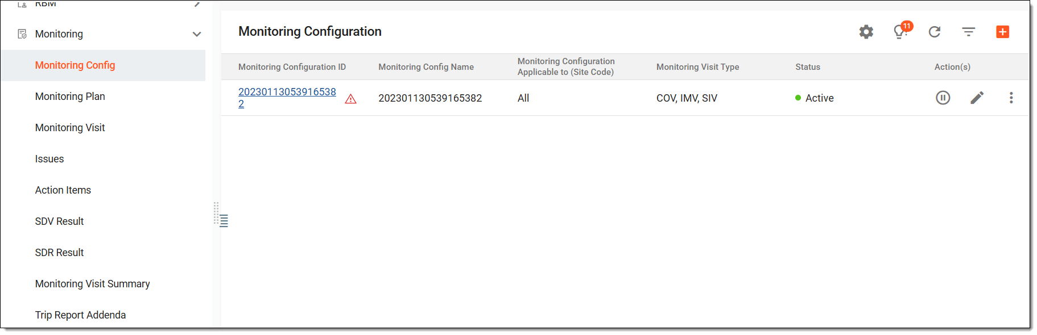Open configuration ID link 202301130539165382

coord(287,98)
